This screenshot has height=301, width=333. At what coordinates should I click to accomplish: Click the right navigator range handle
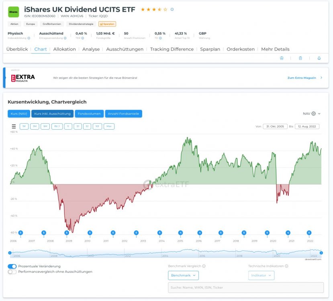pyautogui.click(x=321, y=253)
